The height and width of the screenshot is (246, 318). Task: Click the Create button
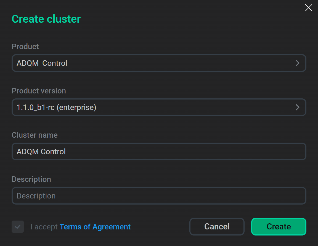[x=279, y=226]
